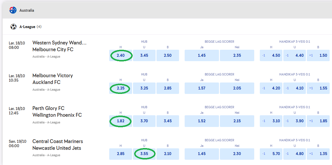
Task: Select 'Nei' odds 2.35 in first match
Action: pyautogui.click(x=237, y=55)
